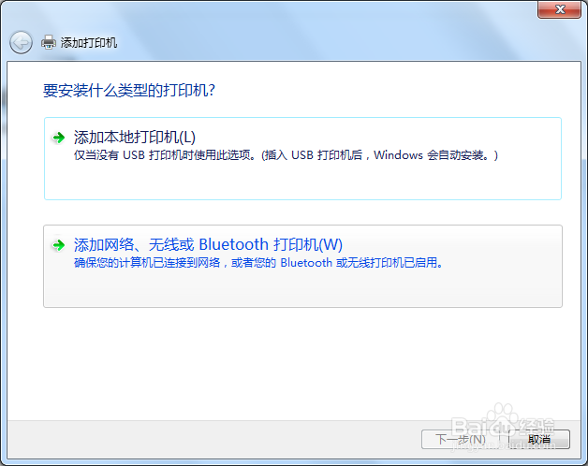Click the USB printer description text
This screenshot has height=466, width=588.
[286, 154]
